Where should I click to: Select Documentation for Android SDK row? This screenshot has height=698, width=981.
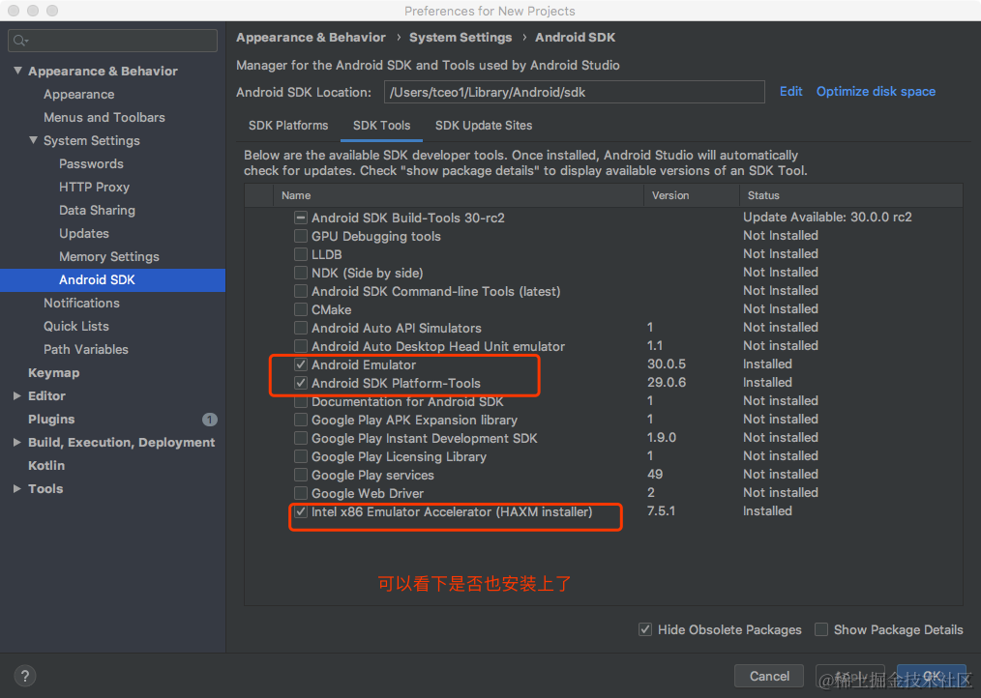pyautogui.click(x=603, y=401)
